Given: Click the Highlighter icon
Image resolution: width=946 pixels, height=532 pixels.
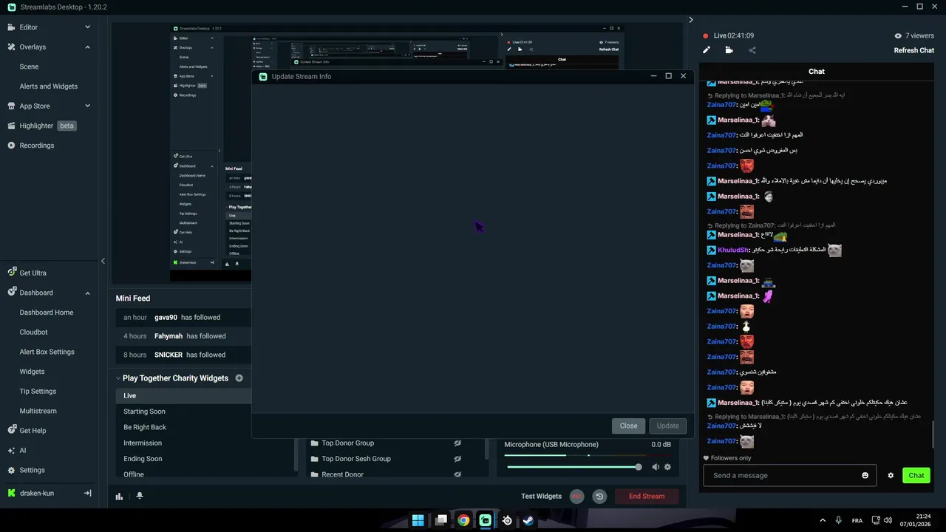Looking at the screenshot, I should click(x=11, y=126).
